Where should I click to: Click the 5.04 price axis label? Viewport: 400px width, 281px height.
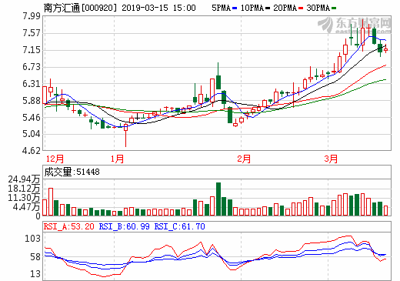(x=32, y=134)
